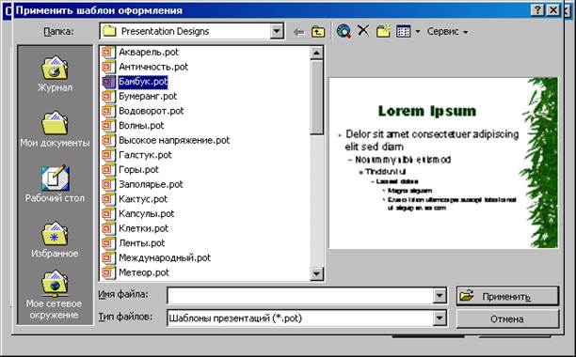Click the icon next to Кактус.pot
The width and height of the screenshot is (576, 357).
tap(108, 198)
